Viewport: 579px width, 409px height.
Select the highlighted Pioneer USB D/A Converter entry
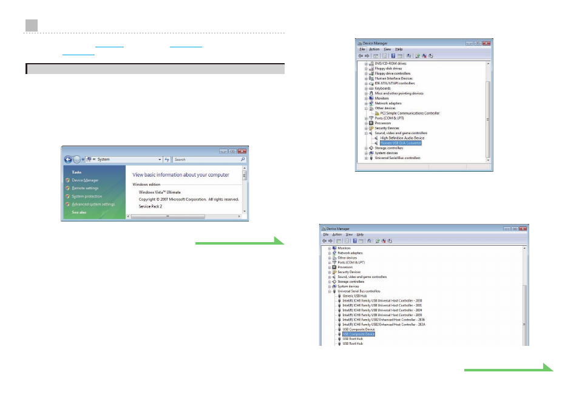tap(401, 143)
